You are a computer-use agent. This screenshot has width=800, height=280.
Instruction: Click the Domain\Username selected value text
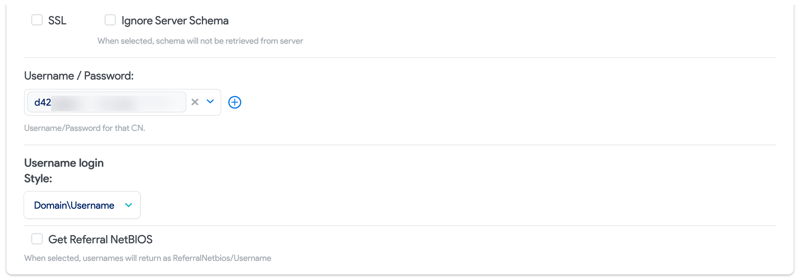(x=74, y=205)
